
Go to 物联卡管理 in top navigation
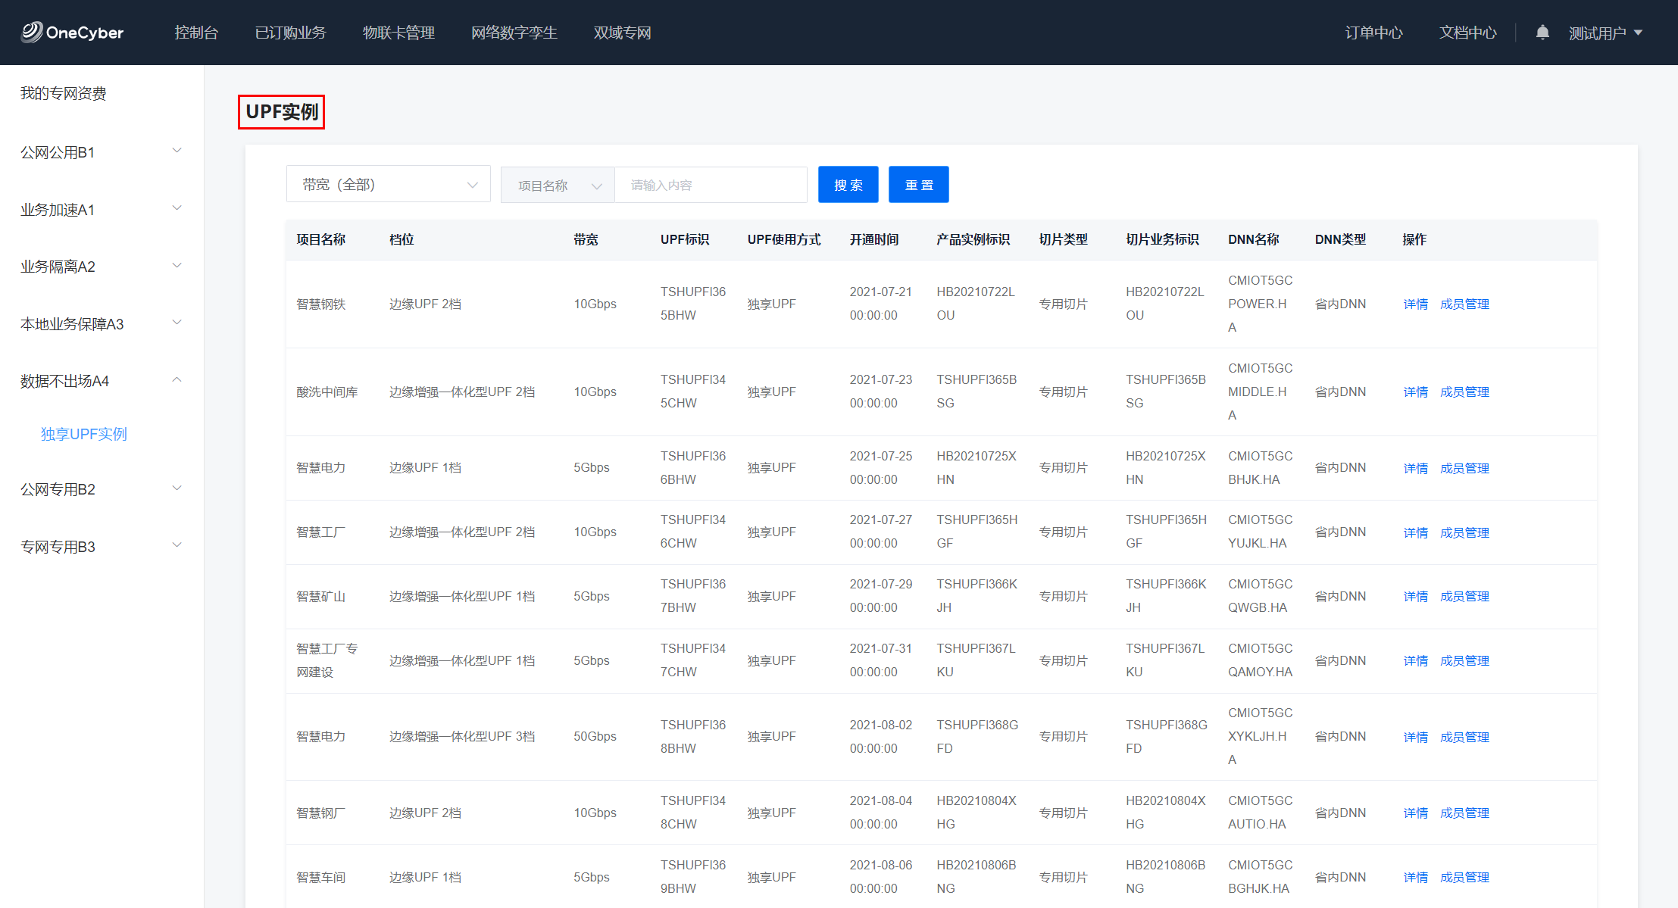click(x=398, y=33)
